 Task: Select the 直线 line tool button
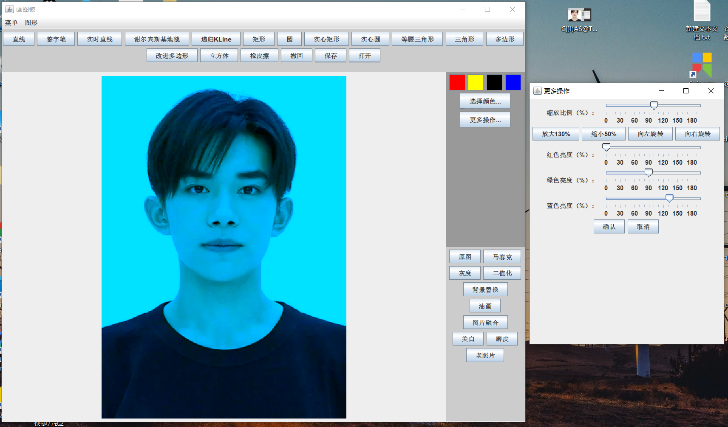pyautogui.click(x=19, y=39)
